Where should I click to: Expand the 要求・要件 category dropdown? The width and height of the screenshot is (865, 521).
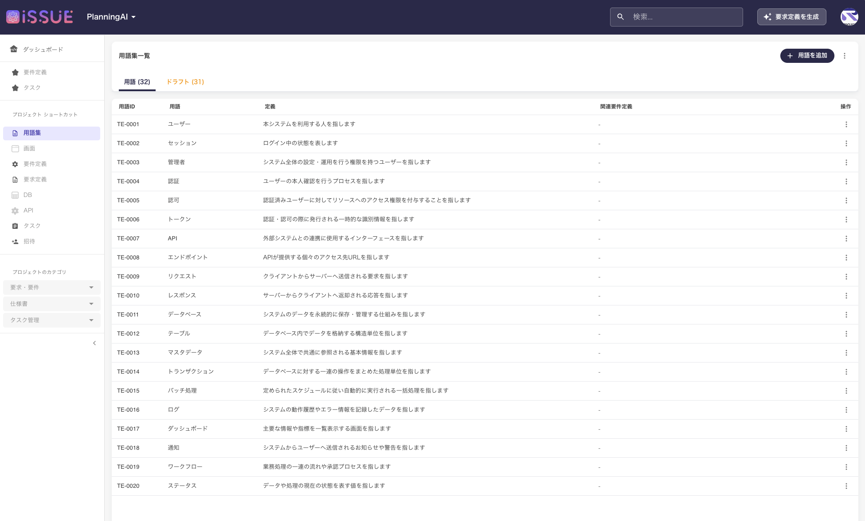click(51, 288)
